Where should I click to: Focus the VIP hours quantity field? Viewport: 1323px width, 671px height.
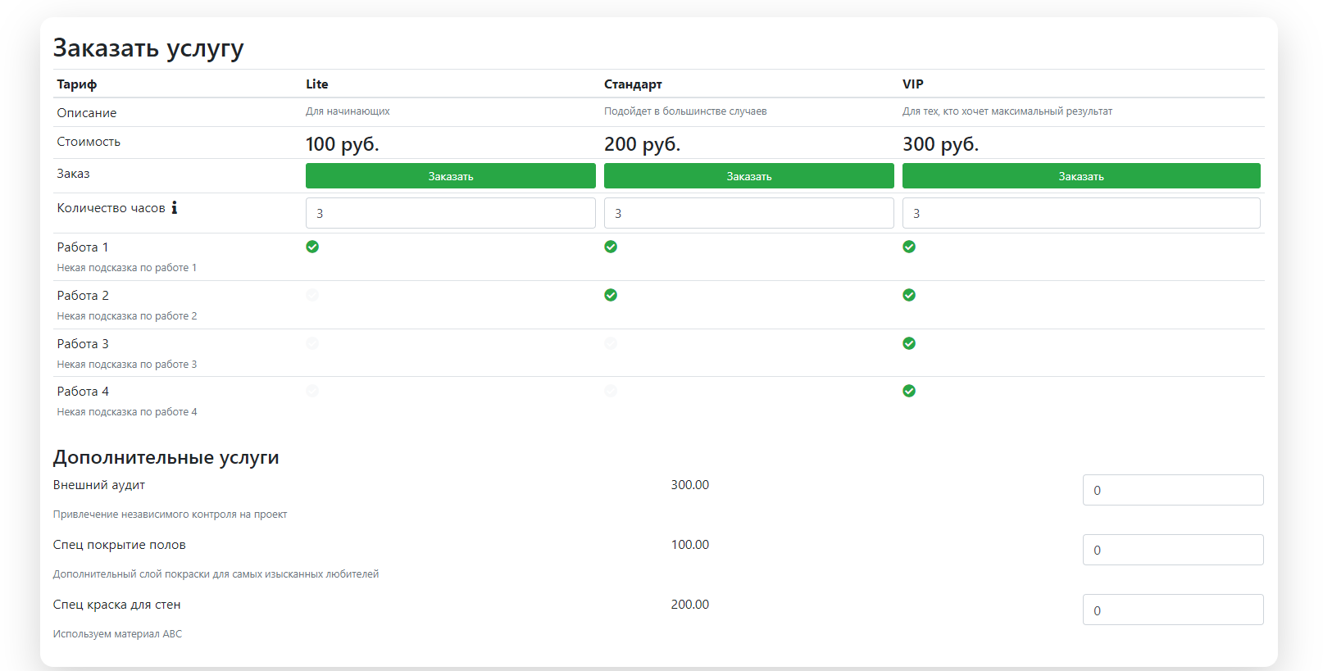tap(1080, 213)
